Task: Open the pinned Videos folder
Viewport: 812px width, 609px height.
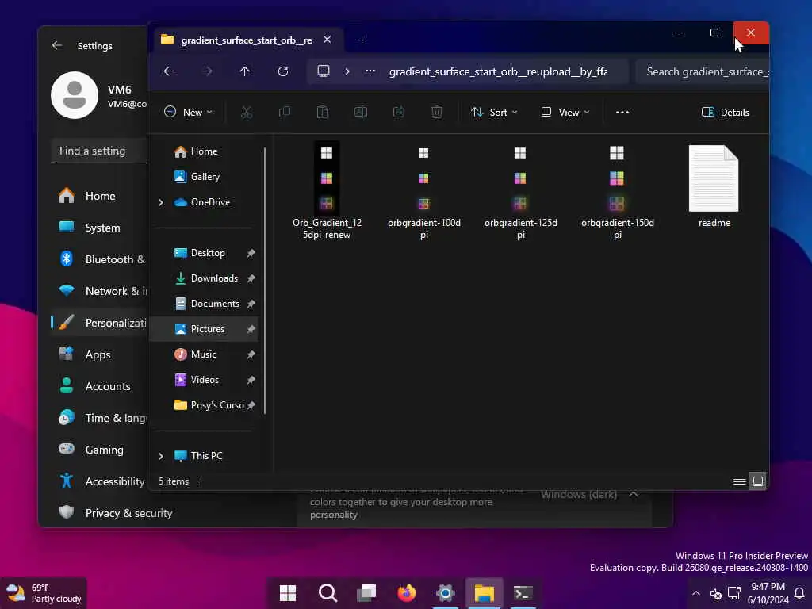Action: (x=206, y=380)
